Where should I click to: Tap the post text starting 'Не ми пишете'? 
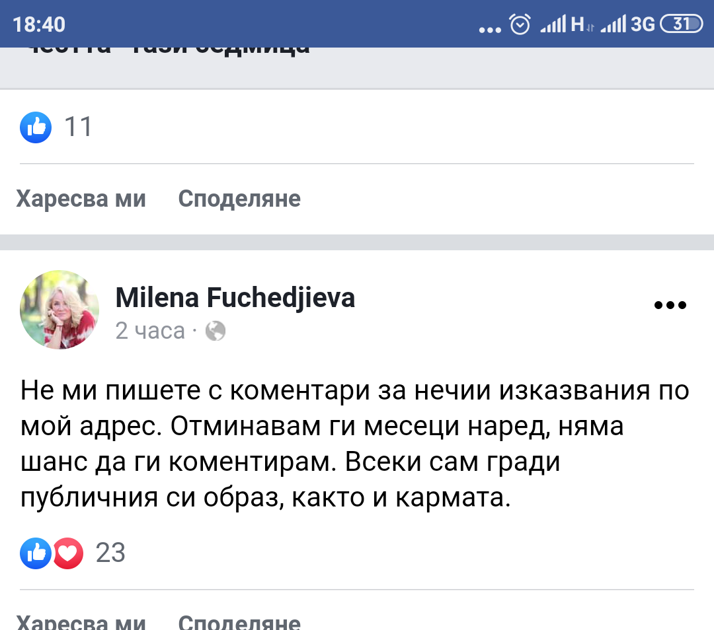pyautogui.click(x=356, y=444)
